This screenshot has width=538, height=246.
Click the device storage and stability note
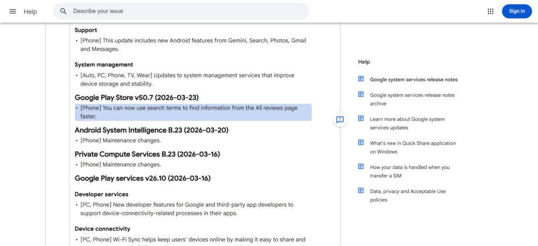click(188, 80)
